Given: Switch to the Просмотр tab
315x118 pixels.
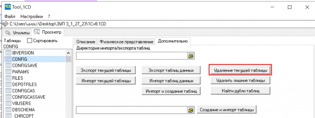Looking at the screenshot, I should point(48,32).
